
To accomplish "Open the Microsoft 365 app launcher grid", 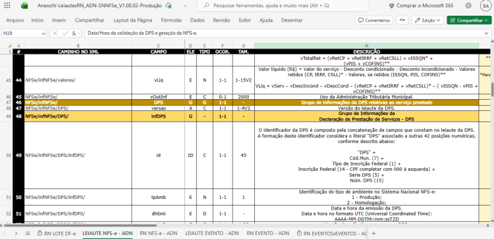I will pyautogui.click(x=7, y=5).
